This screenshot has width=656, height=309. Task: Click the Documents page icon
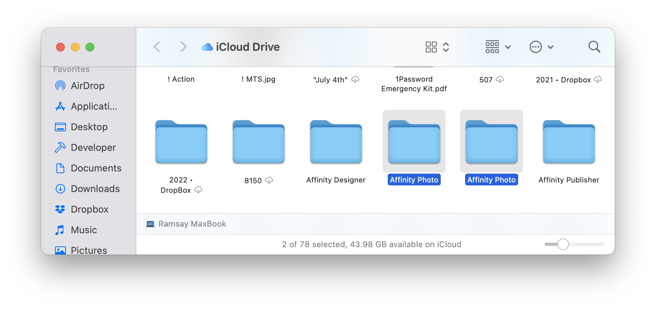(60, 168)
